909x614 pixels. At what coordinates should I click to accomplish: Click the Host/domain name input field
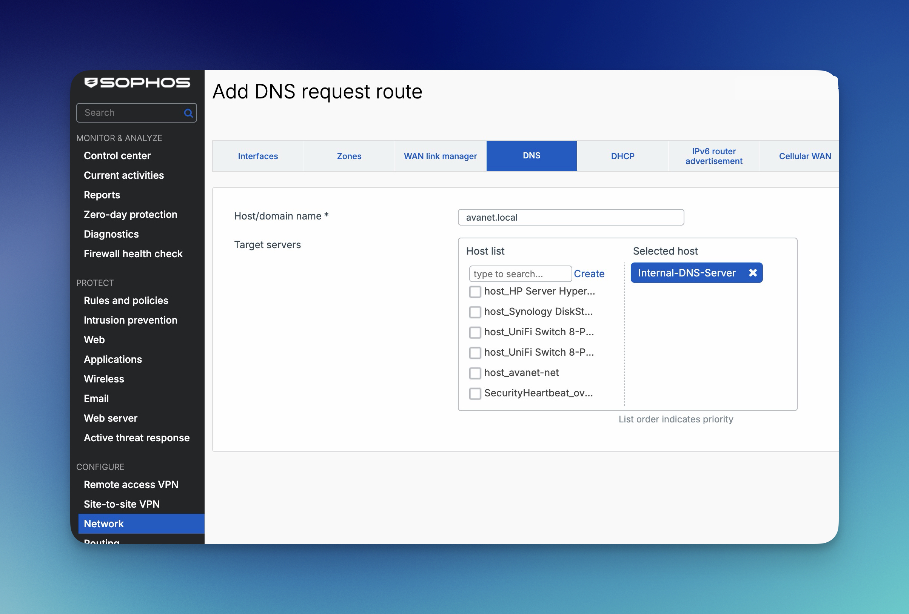click(x=571, y=217)
